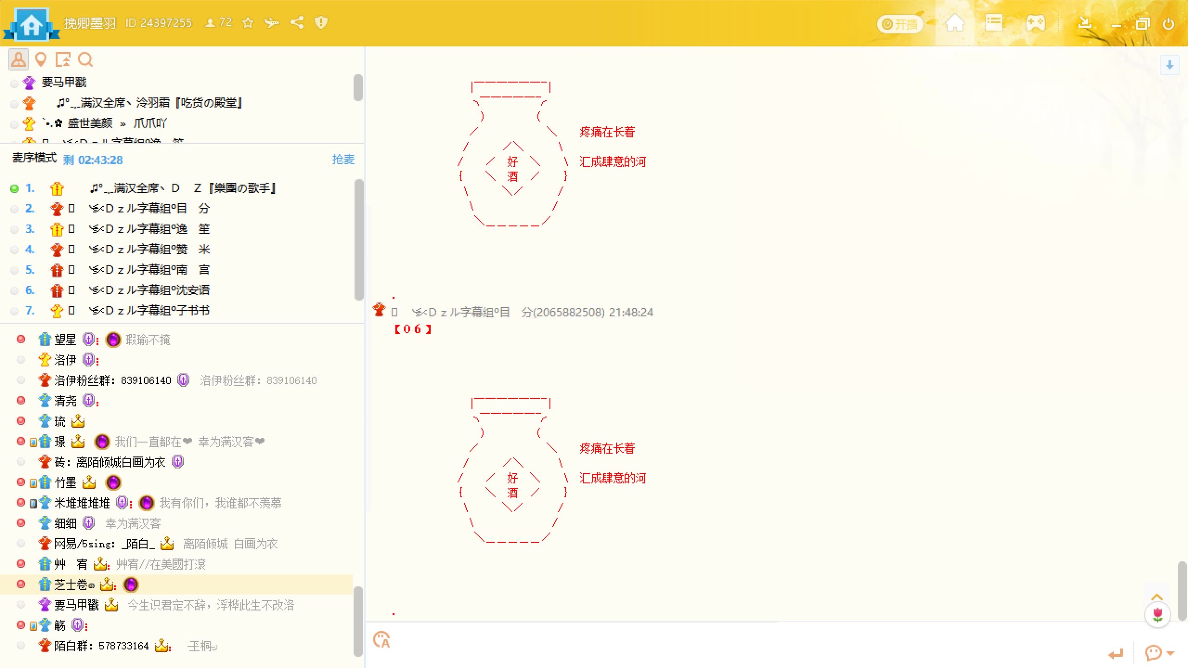Open the channel list icon in header

click(994, 23)
